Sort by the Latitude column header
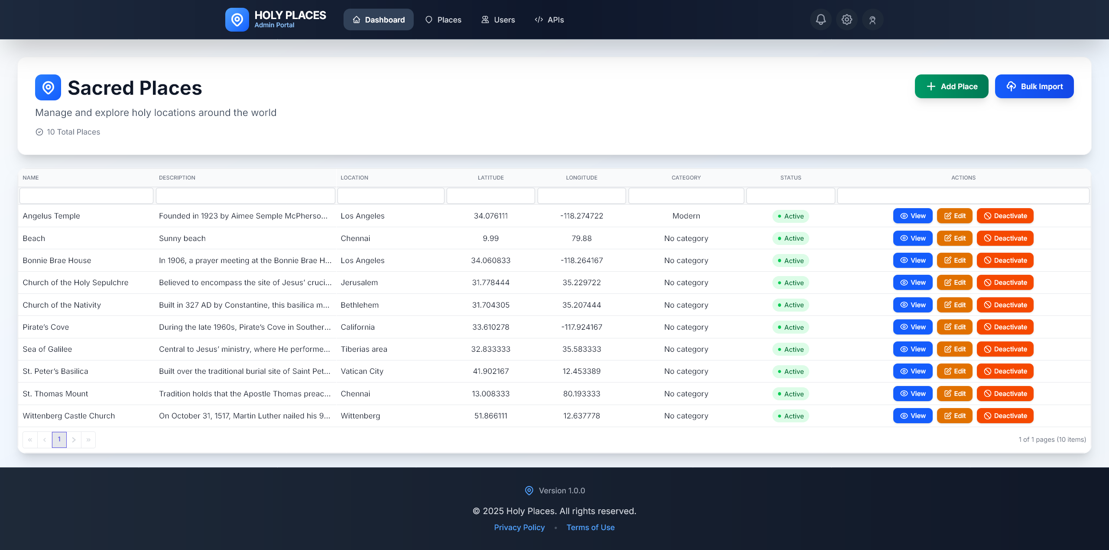 490,178
